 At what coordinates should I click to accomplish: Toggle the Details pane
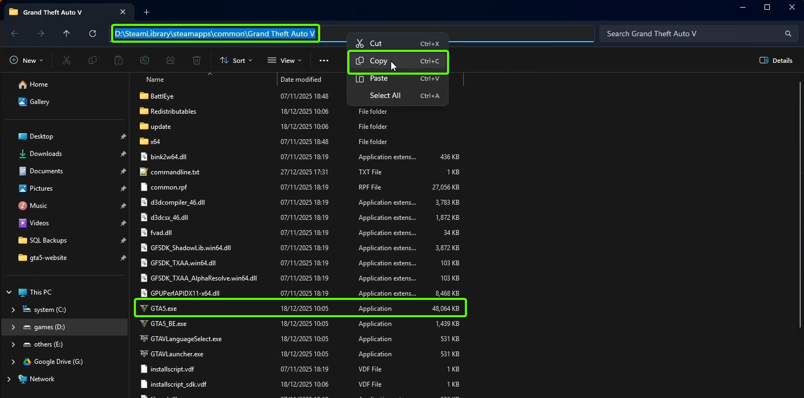coord(776,61)
